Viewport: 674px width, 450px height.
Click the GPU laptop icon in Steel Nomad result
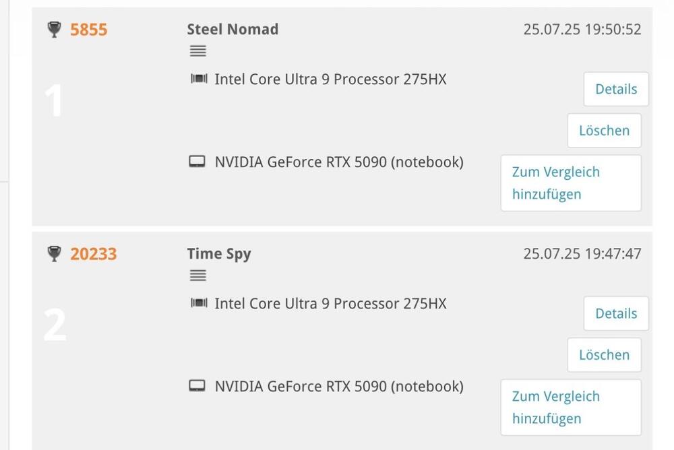197,162
